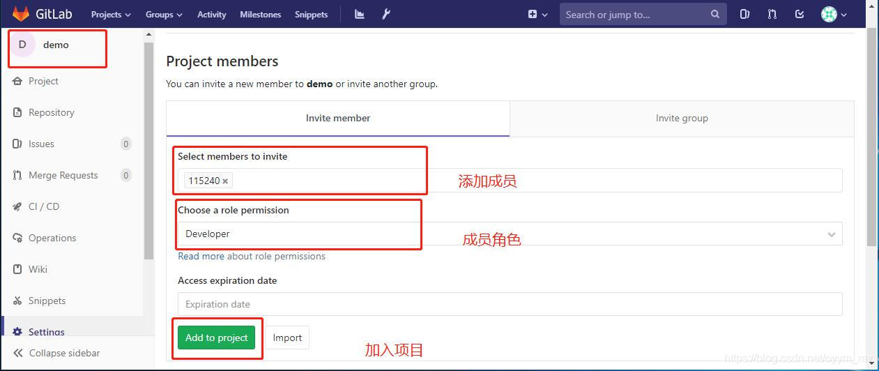The image size is (879, 371).
Task: Click the GitLab fox logo
Action: [20, 14]
